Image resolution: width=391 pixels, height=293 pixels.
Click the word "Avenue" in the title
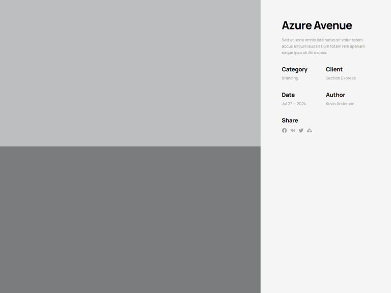point(332,25)
